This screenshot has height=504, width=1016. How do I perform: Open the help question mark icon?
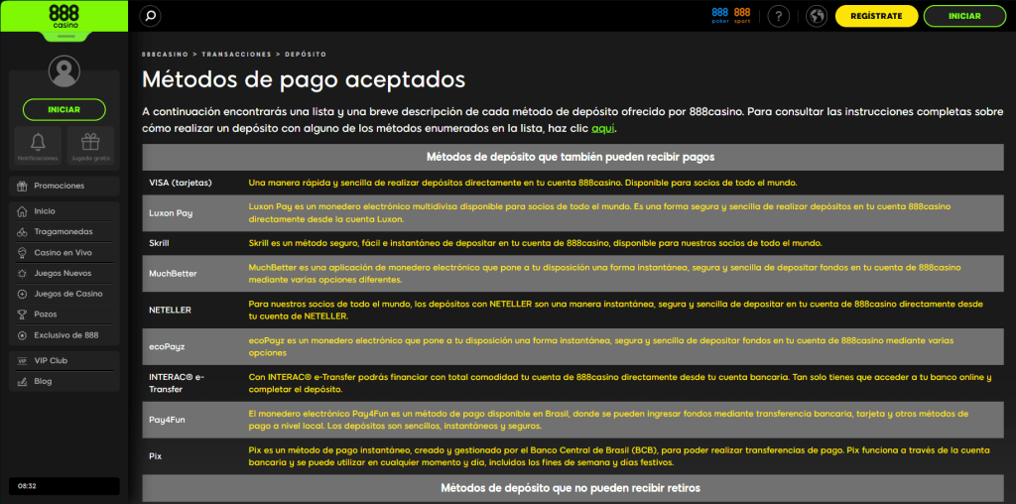point(778,16)
